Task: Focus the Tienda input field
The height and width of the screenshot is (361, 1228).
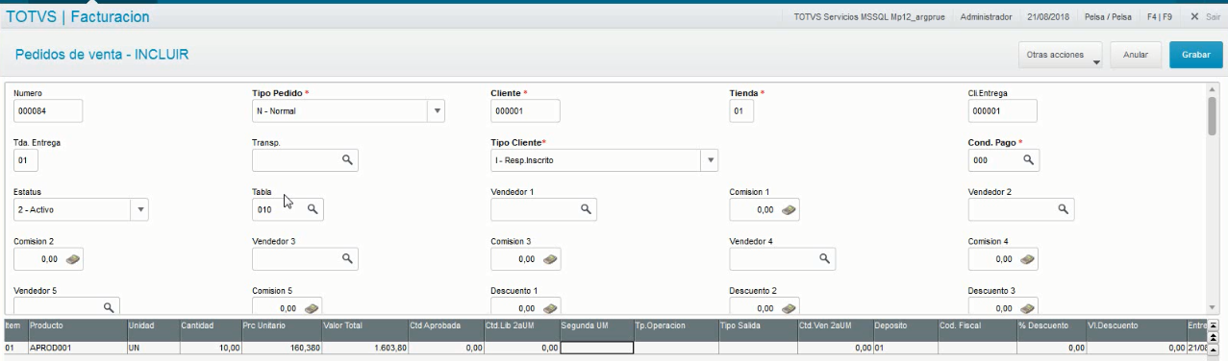Action: pyautogui.click(x=741, y=110)
